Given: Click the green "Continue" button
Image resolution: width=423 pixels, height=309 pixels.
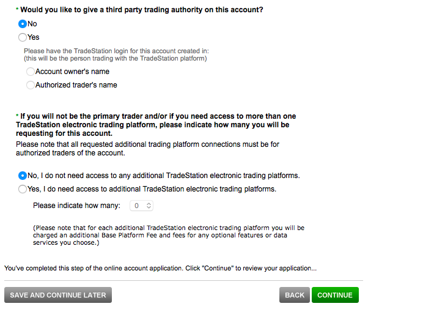Looking at the screenshot, I should (334, 295).
